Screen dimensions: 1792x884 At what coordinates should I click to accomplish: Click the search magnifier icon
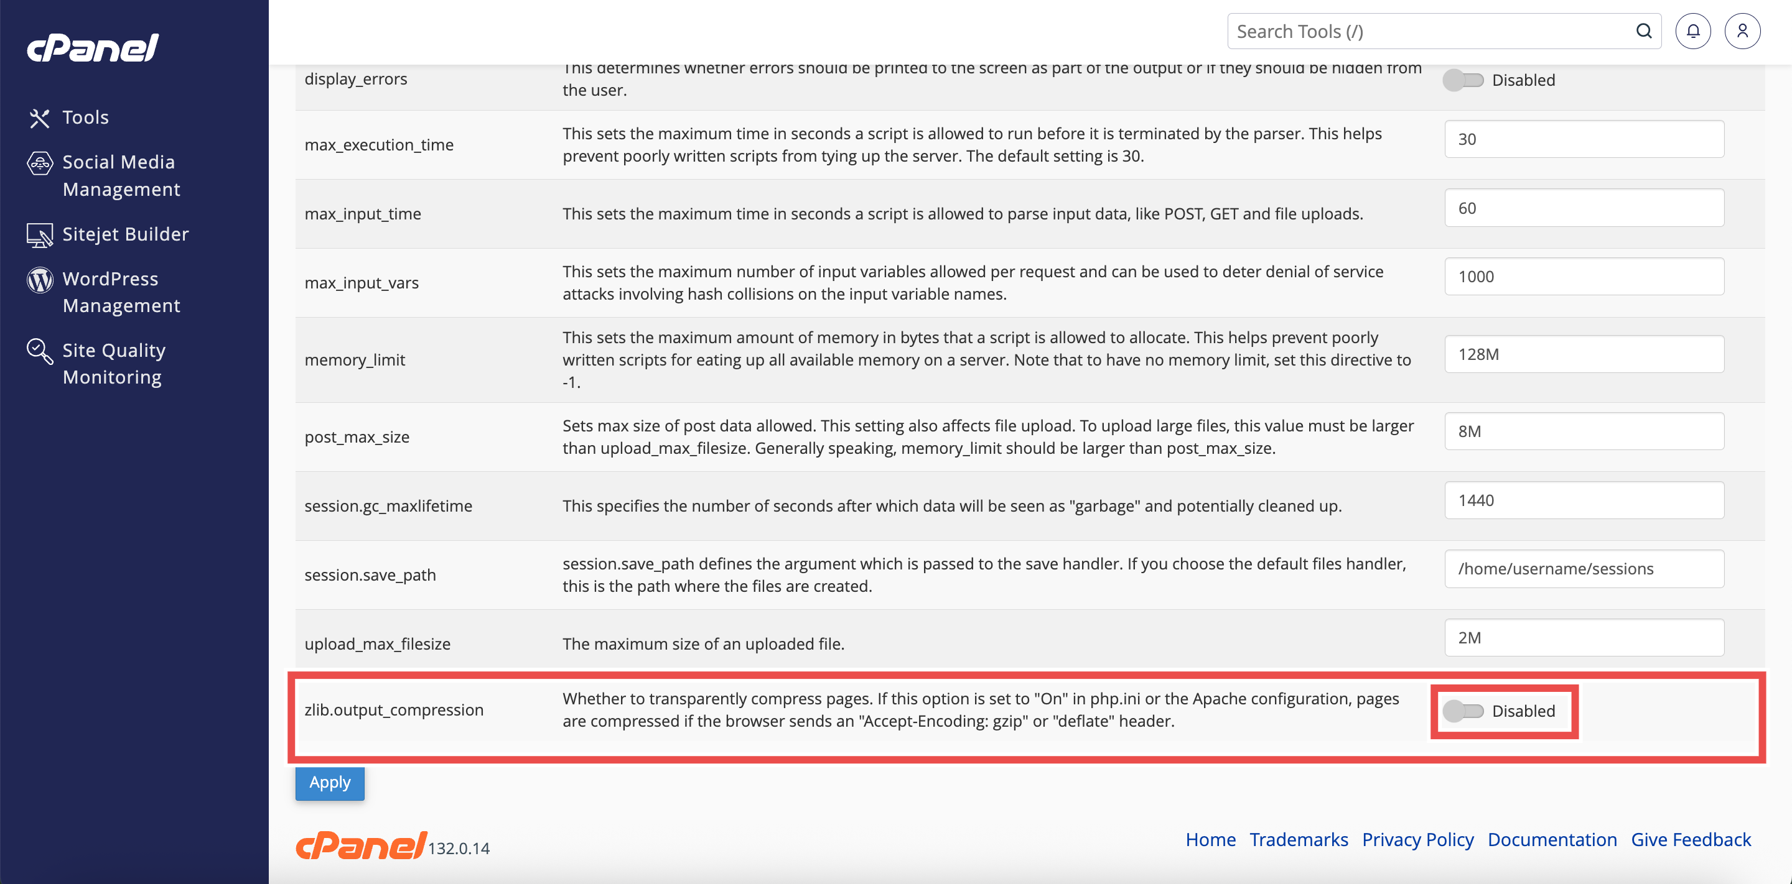1643,31
